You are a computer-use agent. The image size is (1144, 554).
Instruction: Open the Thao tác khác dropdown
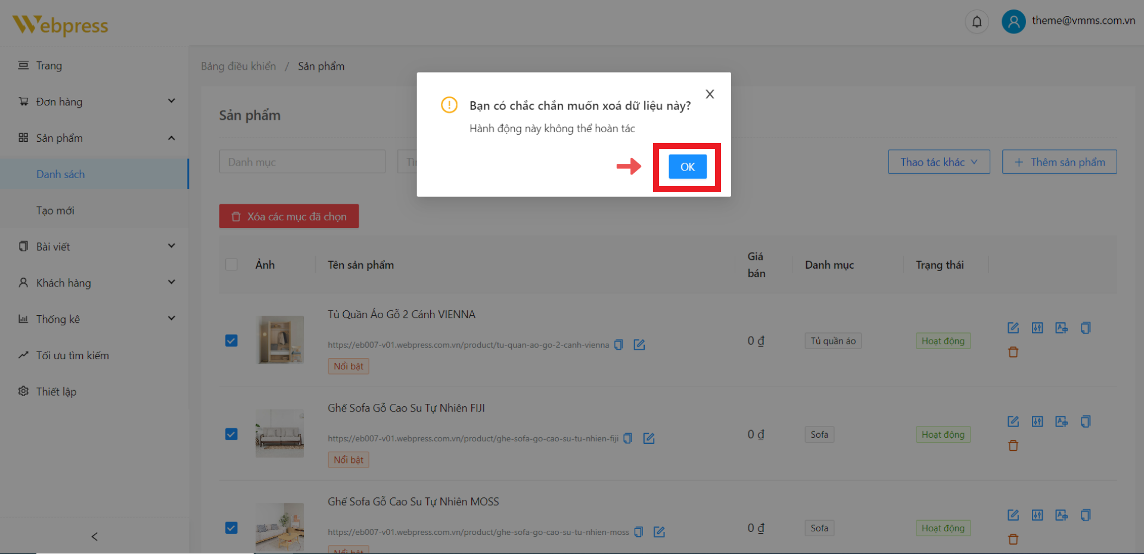tap(938, 162)
